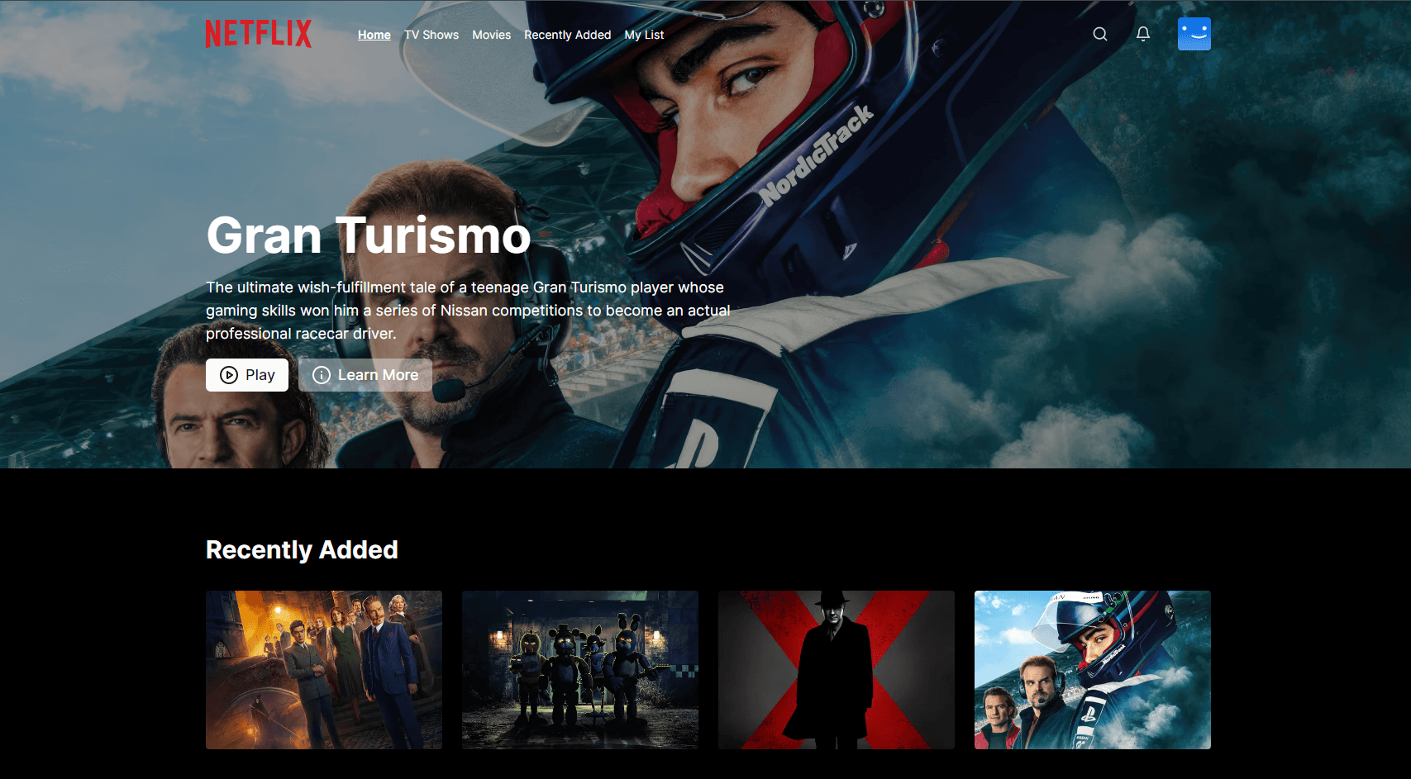Open the blue smiley profile avatar

(x=1194, y=34)
